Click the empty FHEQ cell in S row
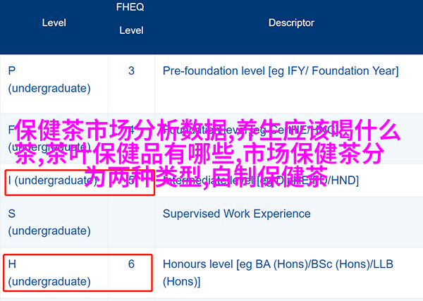The height and width of the screenshot is (301, 423). [131, 221]
